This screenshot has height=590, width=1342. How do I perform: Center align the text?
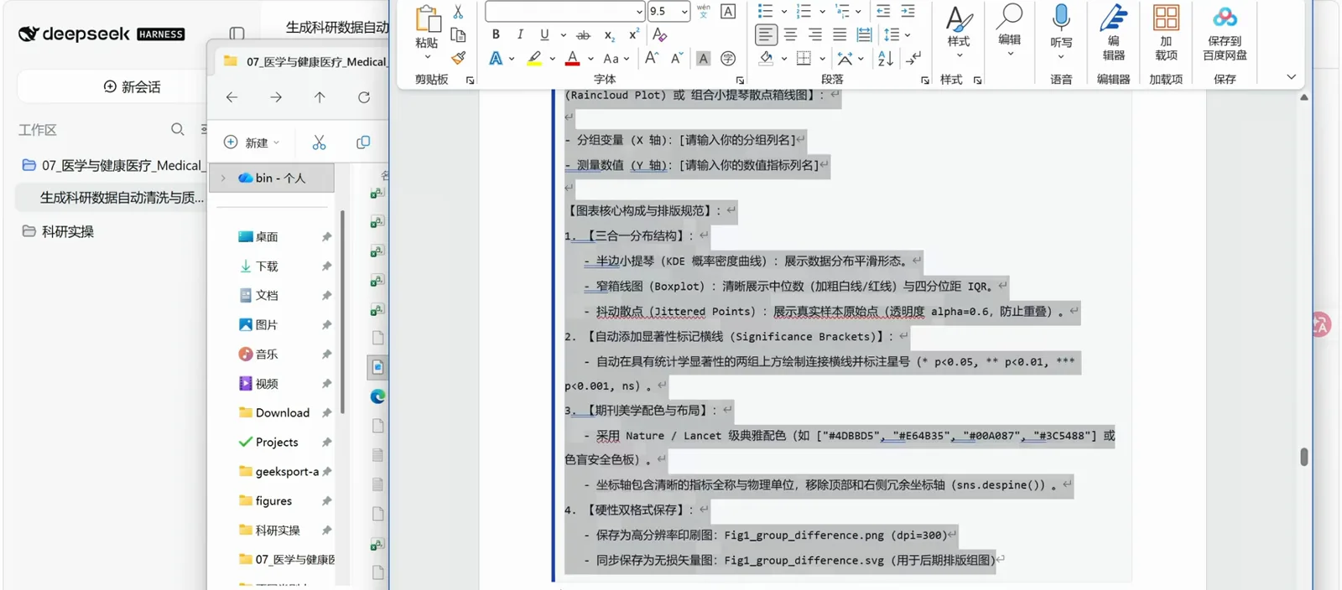click(x=790, y=34)
